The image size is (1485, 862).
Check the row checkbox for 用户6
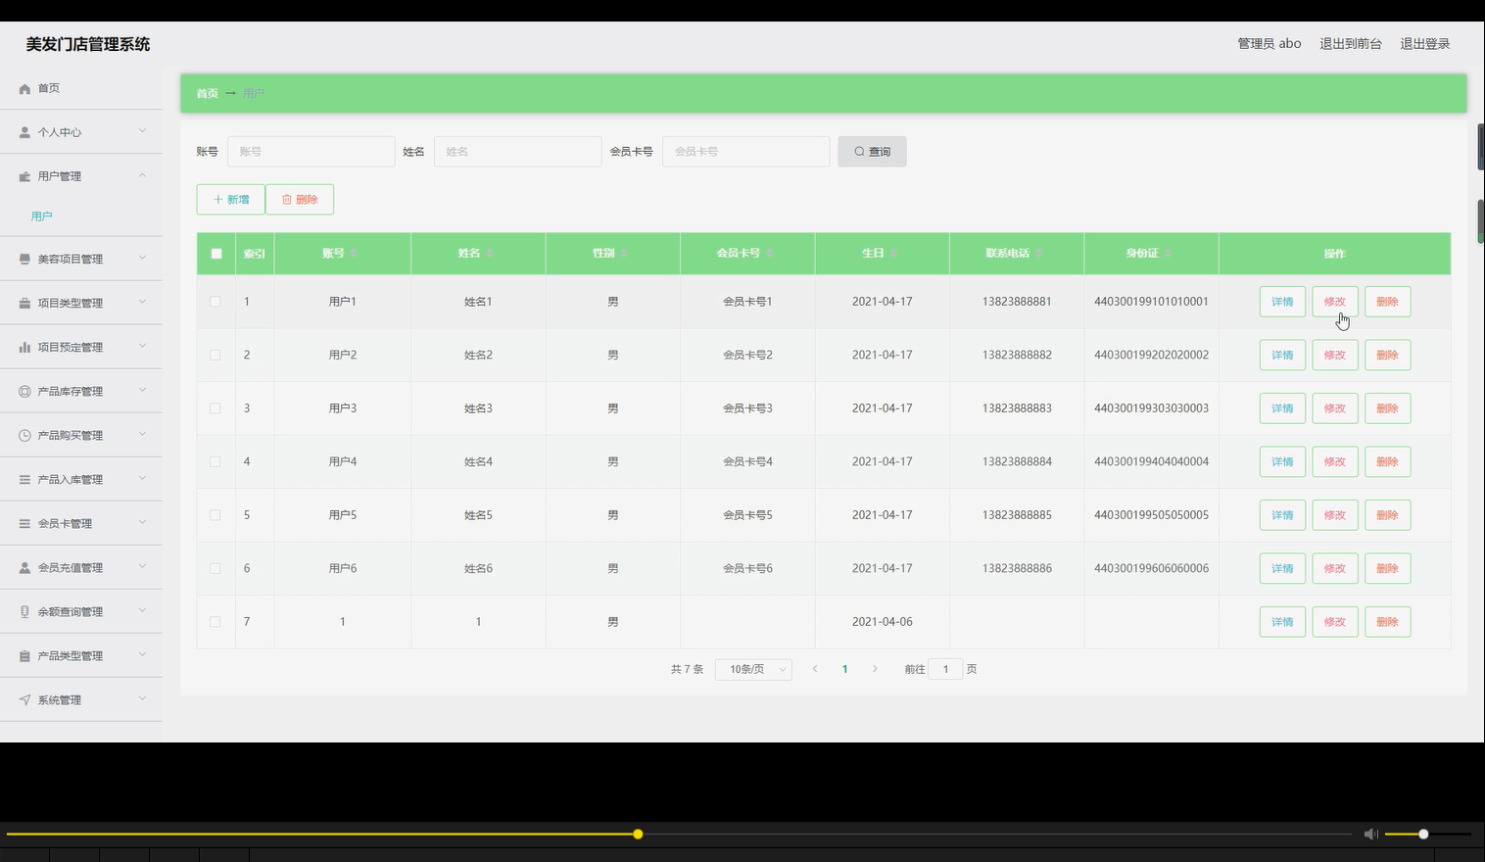pos(216,568)
